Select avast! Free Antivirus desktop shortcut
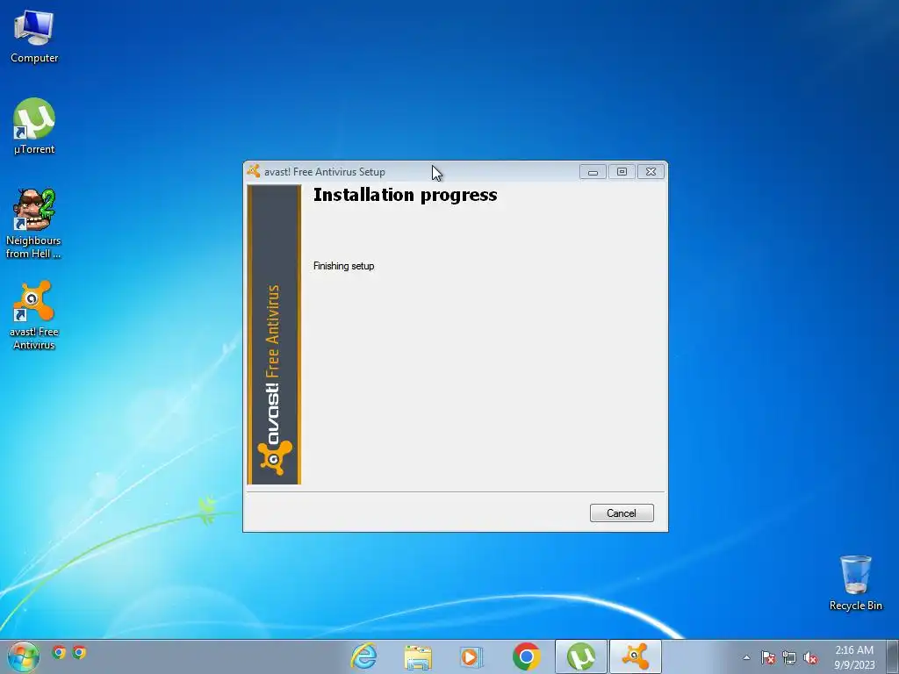Viewport: 899px width, 674px height. click(x=34, y=315)
